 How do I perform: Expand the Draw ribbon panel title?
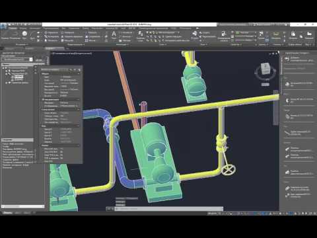click(x=22, y=45)
